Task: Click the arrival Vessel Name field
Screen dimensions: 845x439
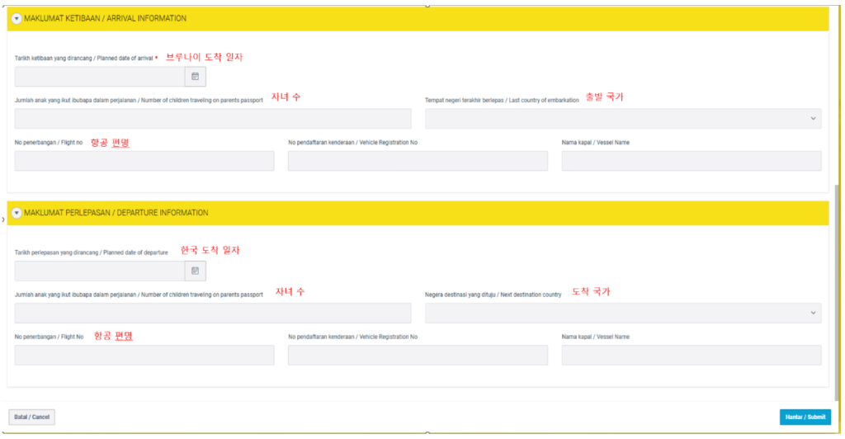Action: [x=691, y=161]
